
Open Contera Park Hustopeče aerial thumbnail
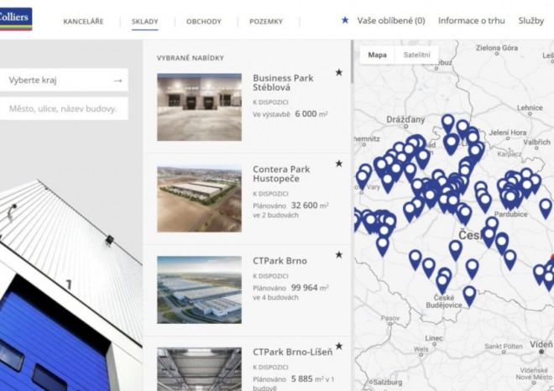pos(199,199)
